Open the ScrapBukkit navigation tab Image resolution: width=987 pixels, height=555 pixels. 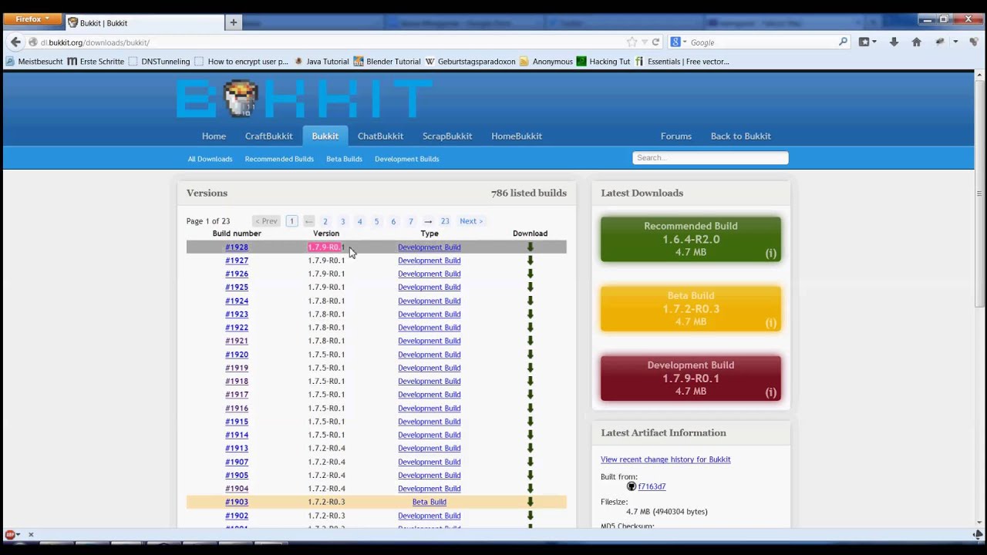(447, 136)
